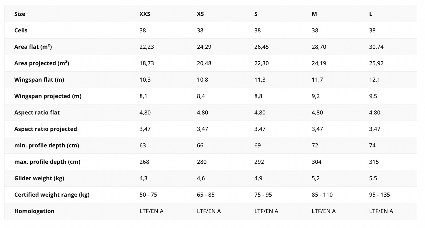Screen dimensions: 425x228
Task: Click Aspect ratio projected value for M
Action: pos(317,129)
